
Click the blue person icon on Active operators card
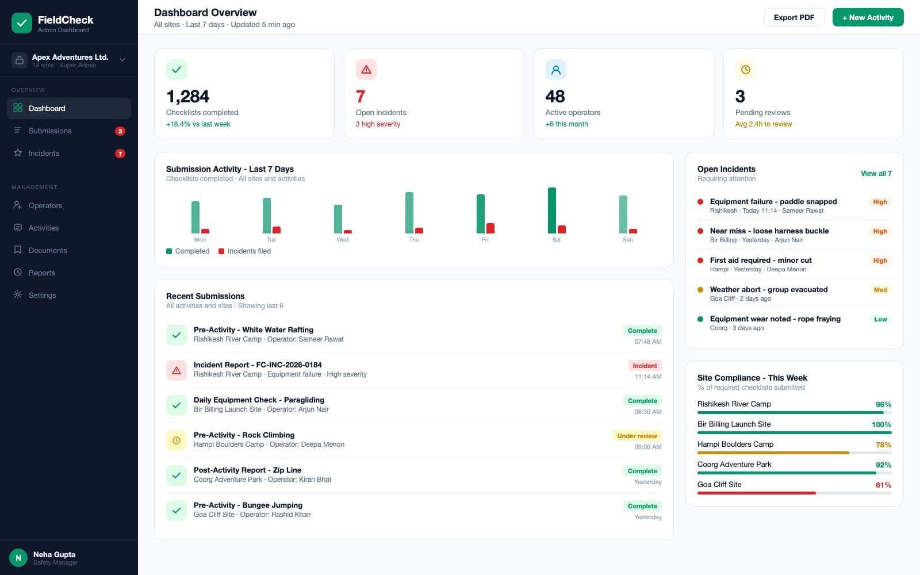point(556,70)
